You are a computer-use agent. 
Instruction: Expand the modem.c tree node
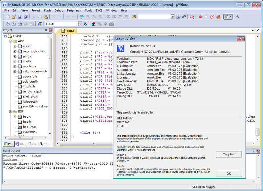[x=15, y=66]
